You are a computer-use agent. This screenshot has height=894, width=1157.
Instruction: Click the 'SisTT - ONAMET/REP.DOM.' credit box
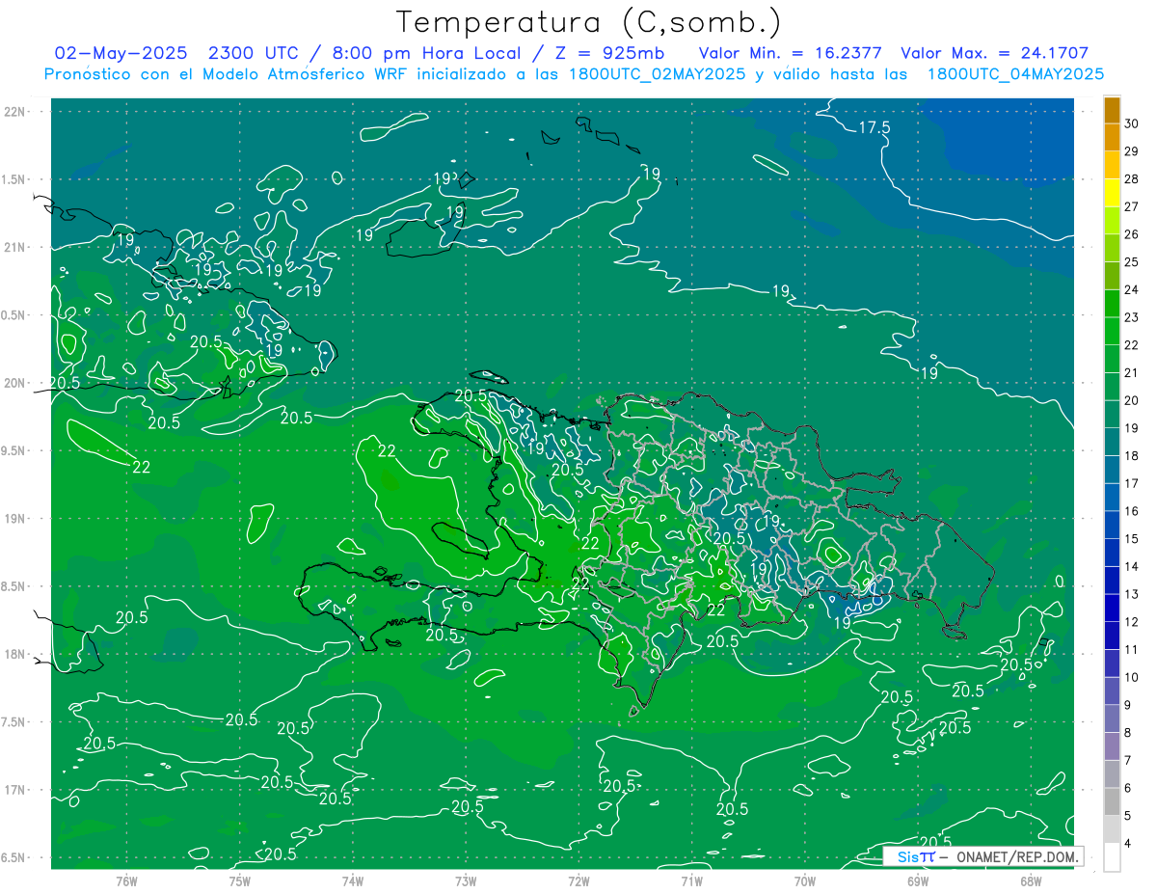(x=983, y=856)
